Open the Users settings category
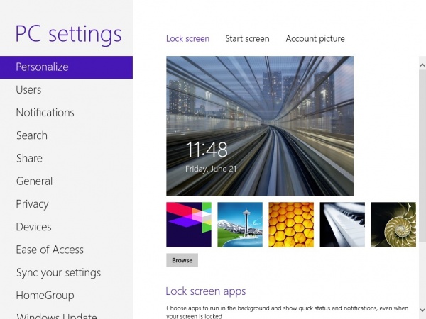426x319 pixels. coord(28,90)
